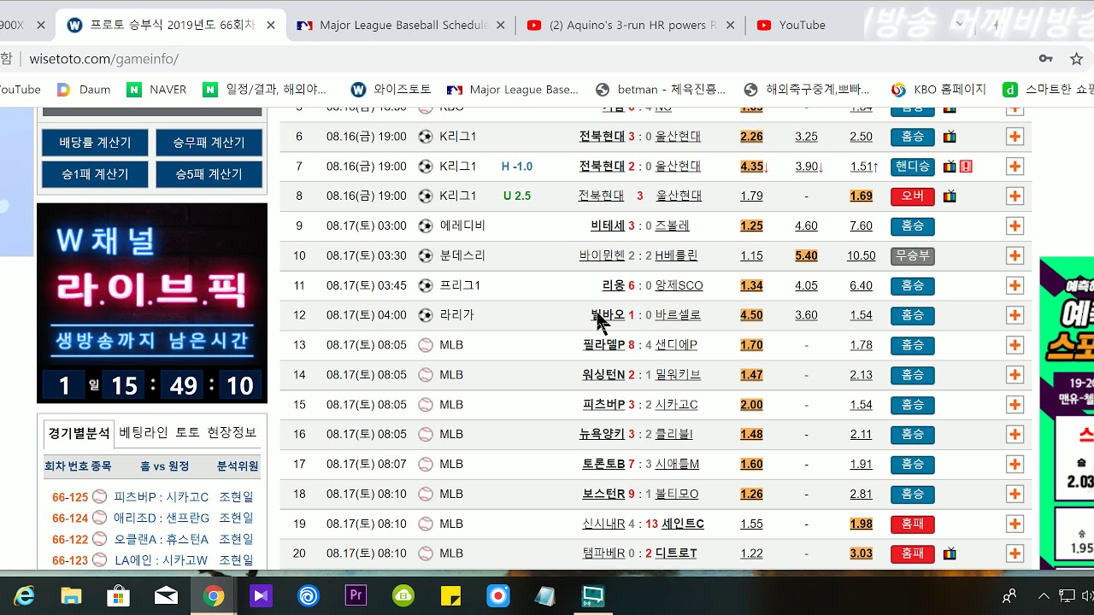This screenshot has width=1094, height=615.
Task: Select the 현장정보 tab
Action: click(232, 432)
